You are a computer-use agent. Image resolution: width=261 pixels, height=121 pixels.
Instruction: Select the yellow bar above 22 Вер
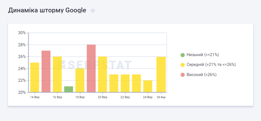125,83
